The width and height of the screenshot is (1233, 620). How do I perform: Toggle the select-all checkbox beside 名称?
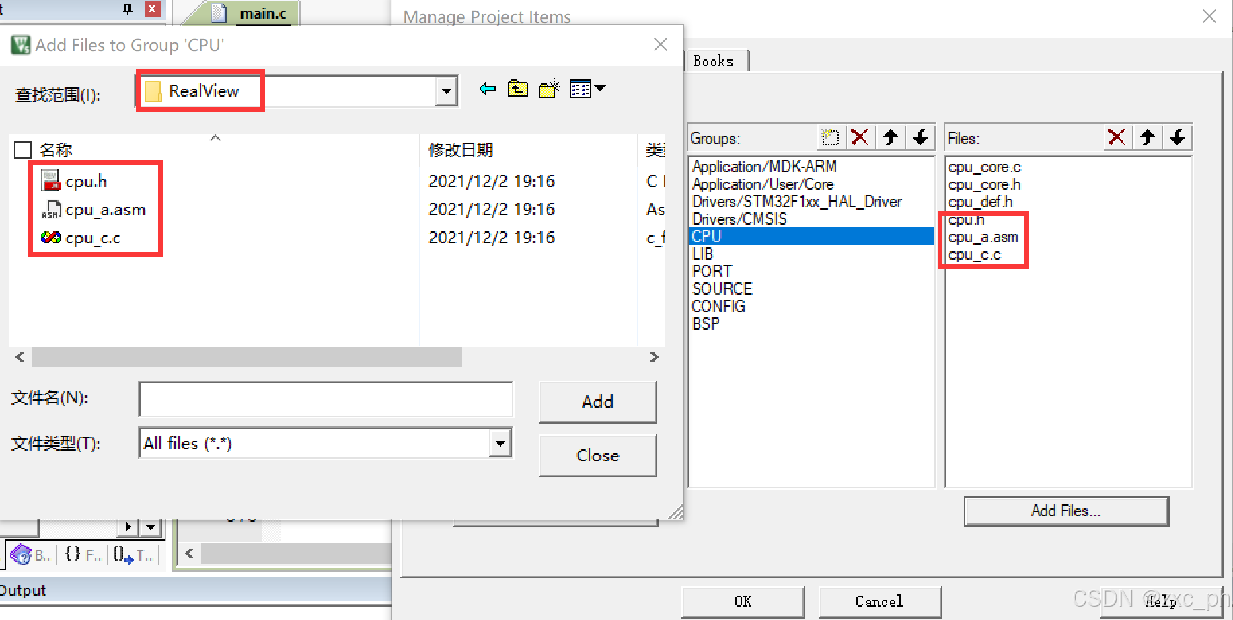pyautogui.click(x=23, y=149)
